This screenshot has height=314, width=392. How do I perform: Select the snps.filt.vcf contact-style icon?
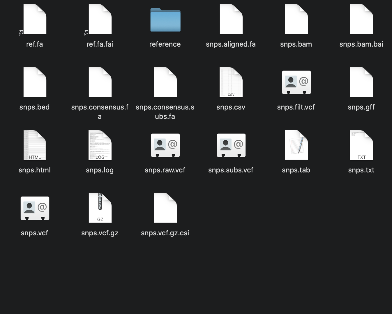pos(296,82)
